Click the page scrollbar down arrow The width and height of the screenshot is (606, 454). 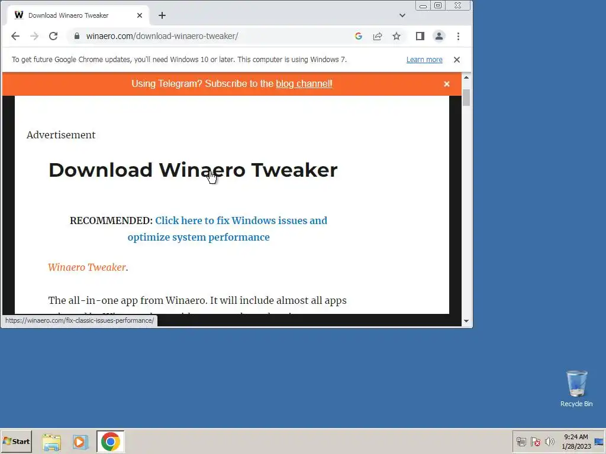click(x=466, y=321)
